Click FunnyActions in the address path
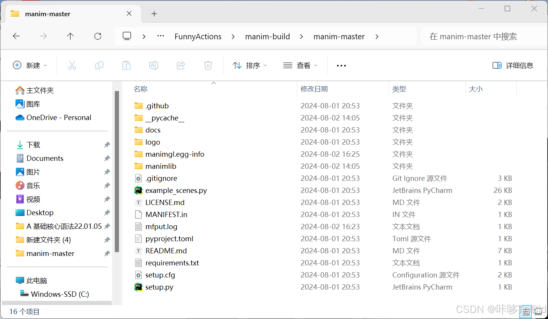This screenshot has height=319, width=548. [198, 37]
